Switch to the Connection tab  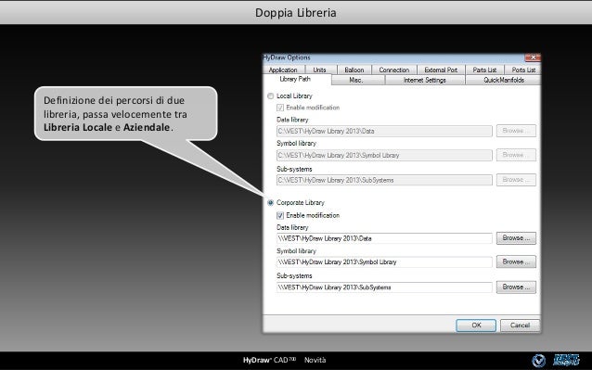[394, 70]
